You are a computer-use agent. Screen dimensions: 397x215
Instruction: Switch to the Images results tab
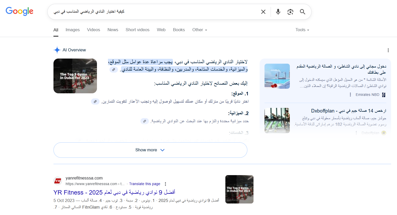coord(73,30)
